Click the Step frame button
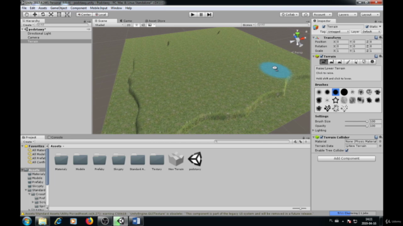403x226 pixels. [209, 14]
